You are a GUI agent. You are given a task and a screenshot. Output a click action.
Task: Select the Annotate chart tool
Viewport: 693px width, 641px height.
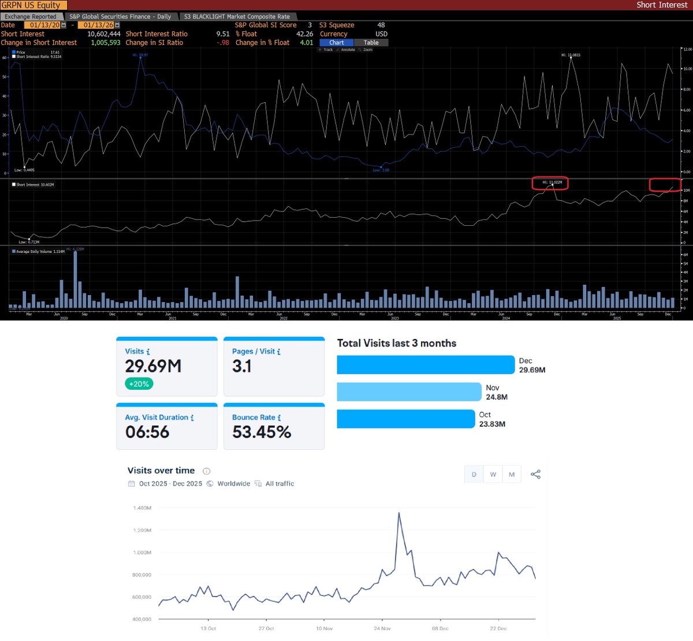346,50
